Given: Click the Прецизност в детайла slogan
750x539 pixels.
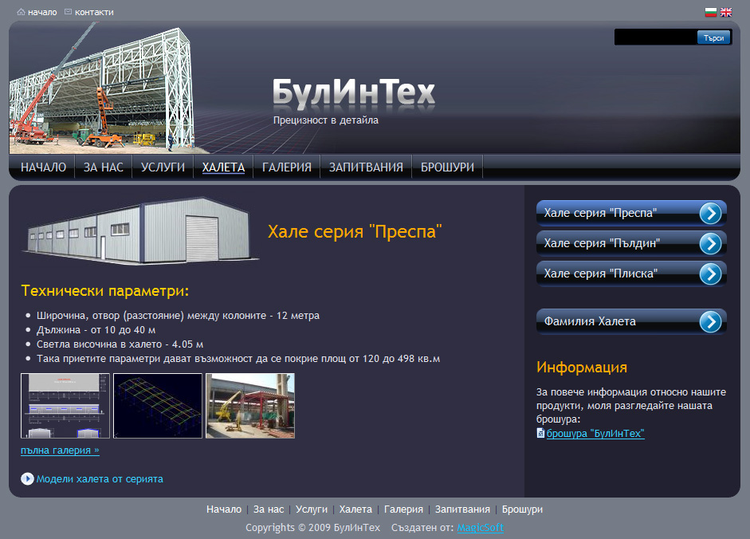Looking at the screenshot, I should (x=326, y=120).
